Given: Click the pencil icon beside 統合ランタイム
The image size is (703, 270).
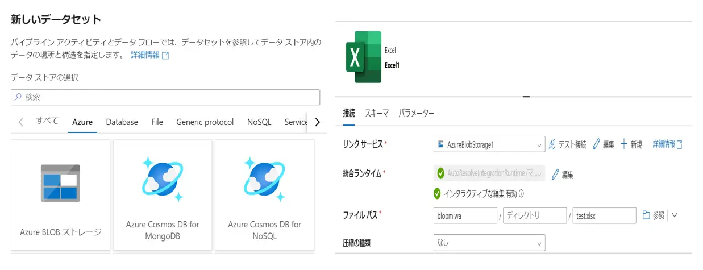Looking at the screenshot, I should point(556,174).
